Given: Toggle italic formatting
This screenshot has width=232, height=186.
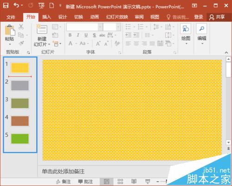Looking at the screenshot, I should [x=78, y=35].
